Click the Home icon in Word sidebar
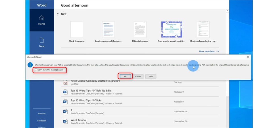 (x=42, y=18)
